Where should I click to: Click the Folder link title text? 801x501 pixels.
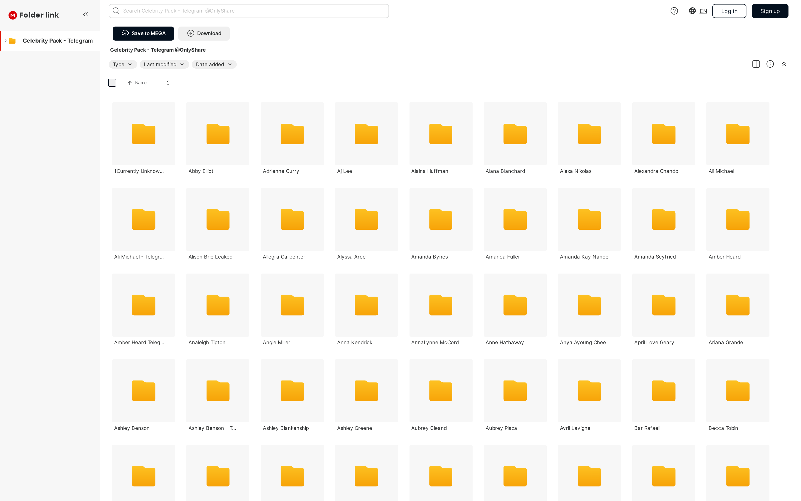[39, 15]
